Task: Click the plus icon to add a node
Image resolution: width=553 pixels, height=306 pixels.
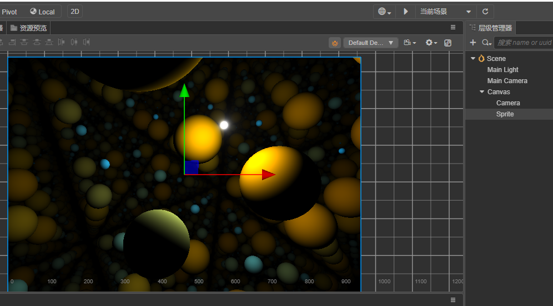Action: [473, 43]
